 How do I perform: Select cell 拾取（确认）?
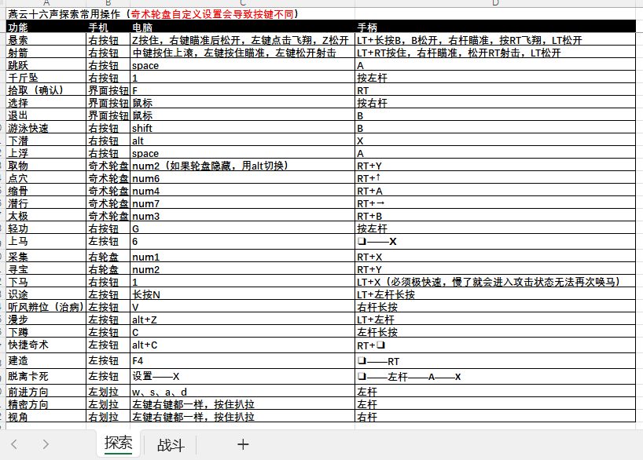46,90
